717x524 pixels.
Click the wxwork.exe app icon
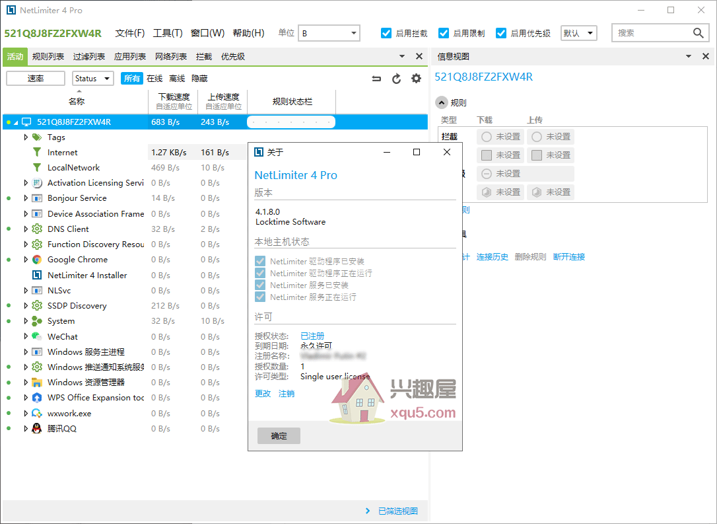pyautogui.click(x=37, y=413)
